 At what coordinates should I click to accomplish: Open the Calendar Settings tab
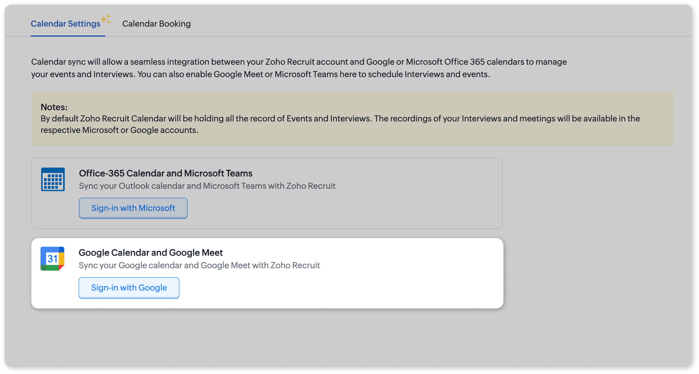click(x=66, y=24)
